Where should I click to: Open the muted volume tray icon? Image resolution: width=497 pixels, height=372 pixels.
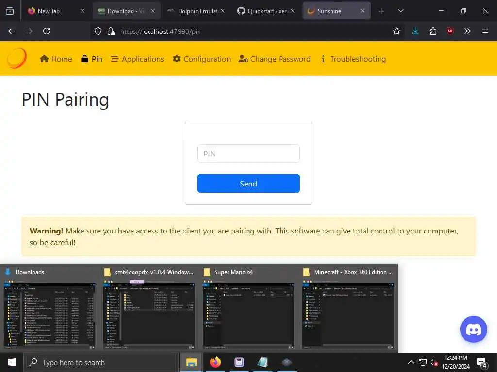[434, 362]
